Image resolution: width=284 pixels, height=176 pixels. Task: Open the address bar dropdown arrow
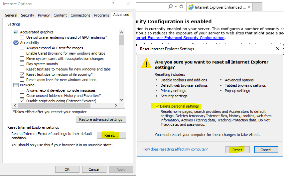[x=176, y=7]
